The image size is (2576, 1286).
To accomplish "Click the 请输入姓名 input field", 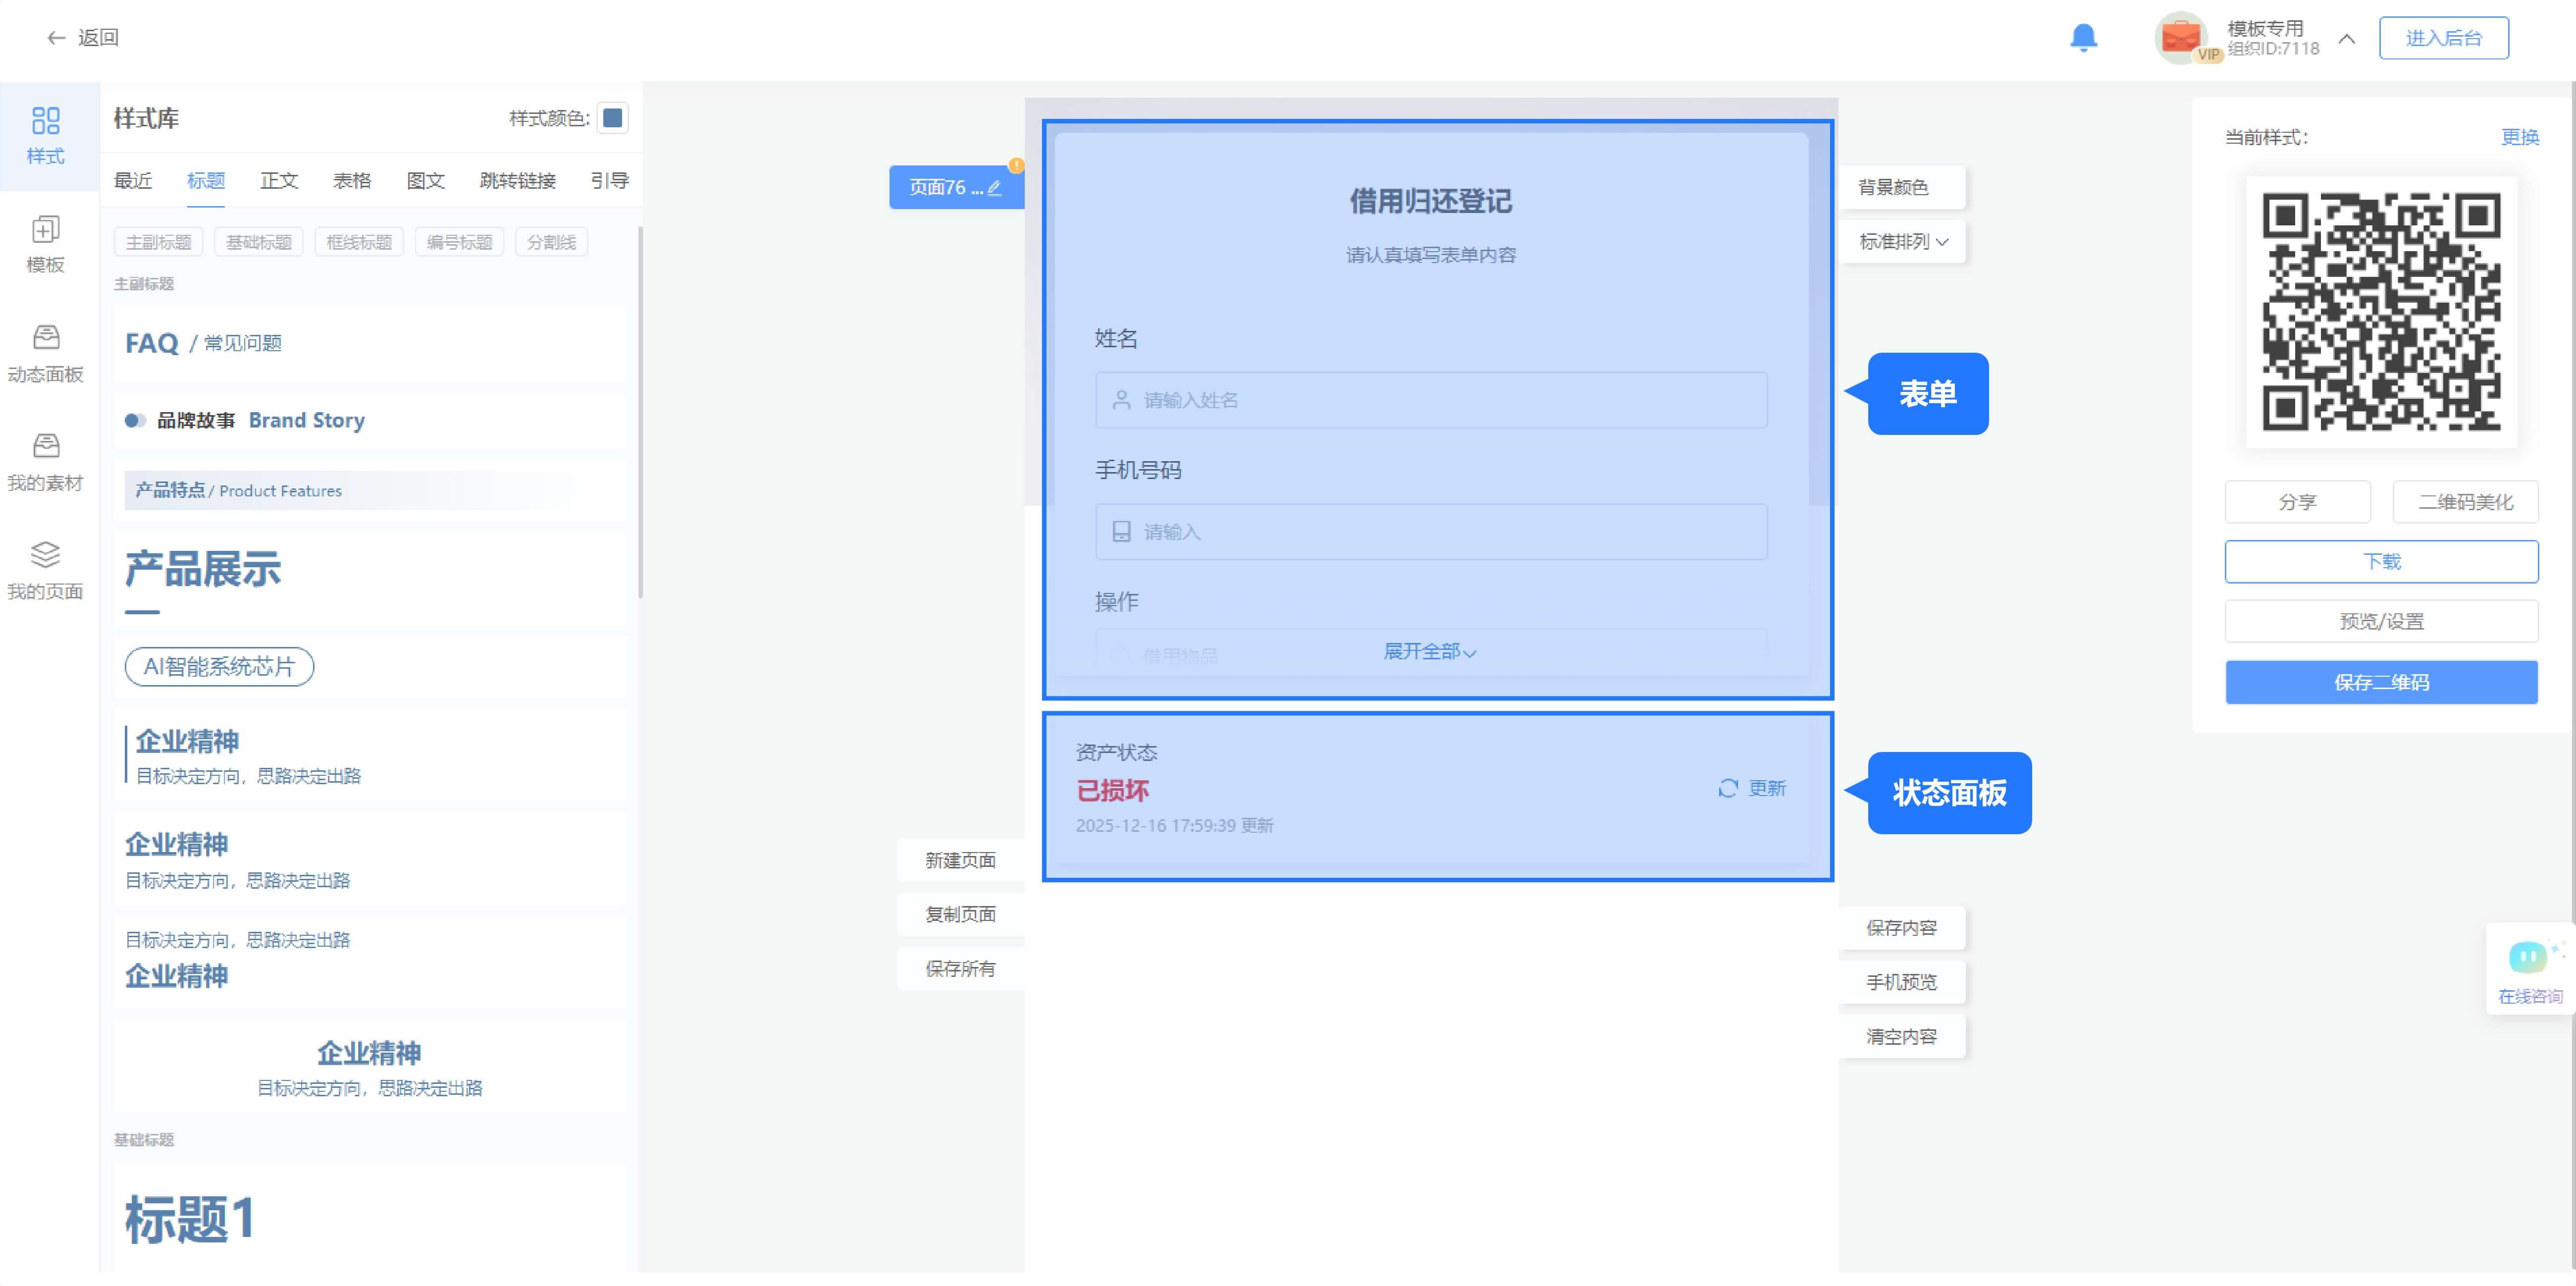I will 1430,401.
